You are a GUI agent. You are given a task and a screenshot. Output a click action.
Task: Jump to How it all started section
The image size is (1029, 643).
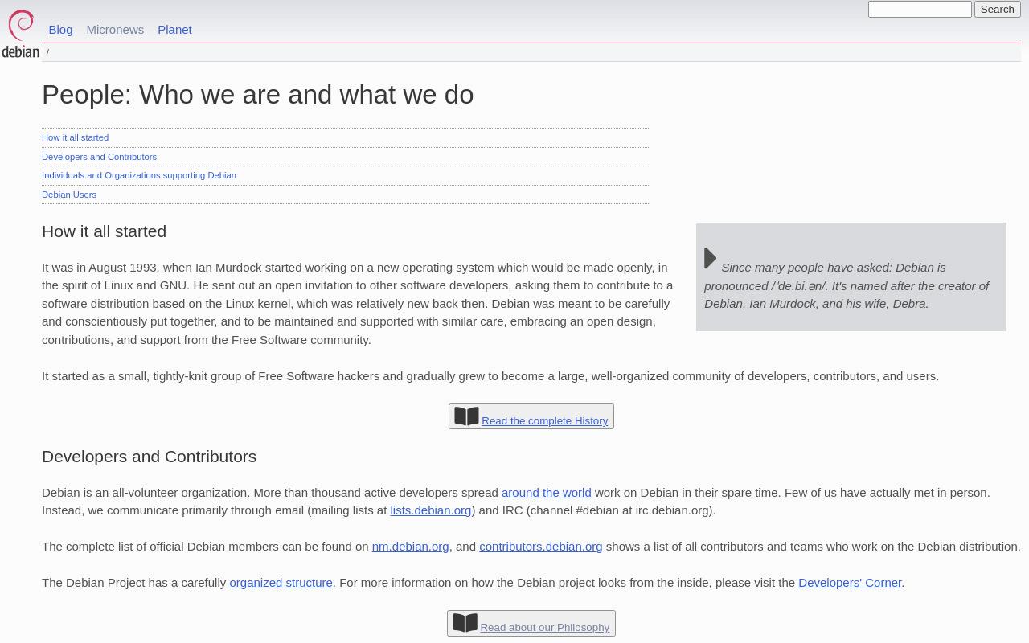(x=75, y=137)
